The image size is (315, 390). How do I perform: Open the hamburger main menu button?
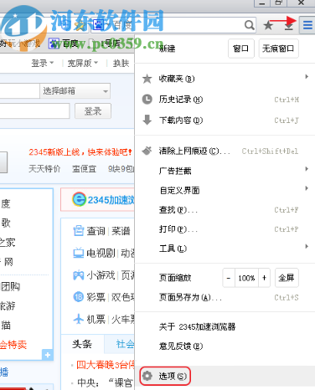pyautogui.click(x=307, y=25)
